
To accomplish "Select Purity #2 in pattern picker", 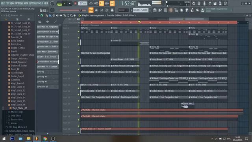I will (48, 82).
